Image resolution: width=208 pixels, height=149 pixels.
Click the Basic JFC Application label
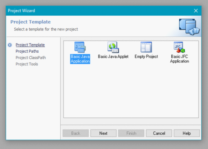(179, 59)
